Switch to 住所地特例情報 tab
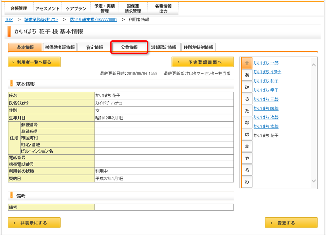The image size is (326, 235). (x=199, y=47)
